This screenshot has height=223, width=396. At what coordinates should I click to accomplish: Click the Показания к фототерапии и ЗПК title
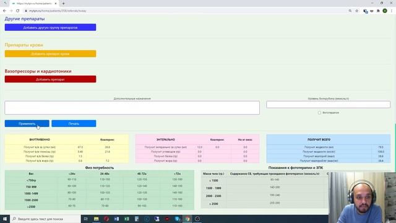(296, 168)
